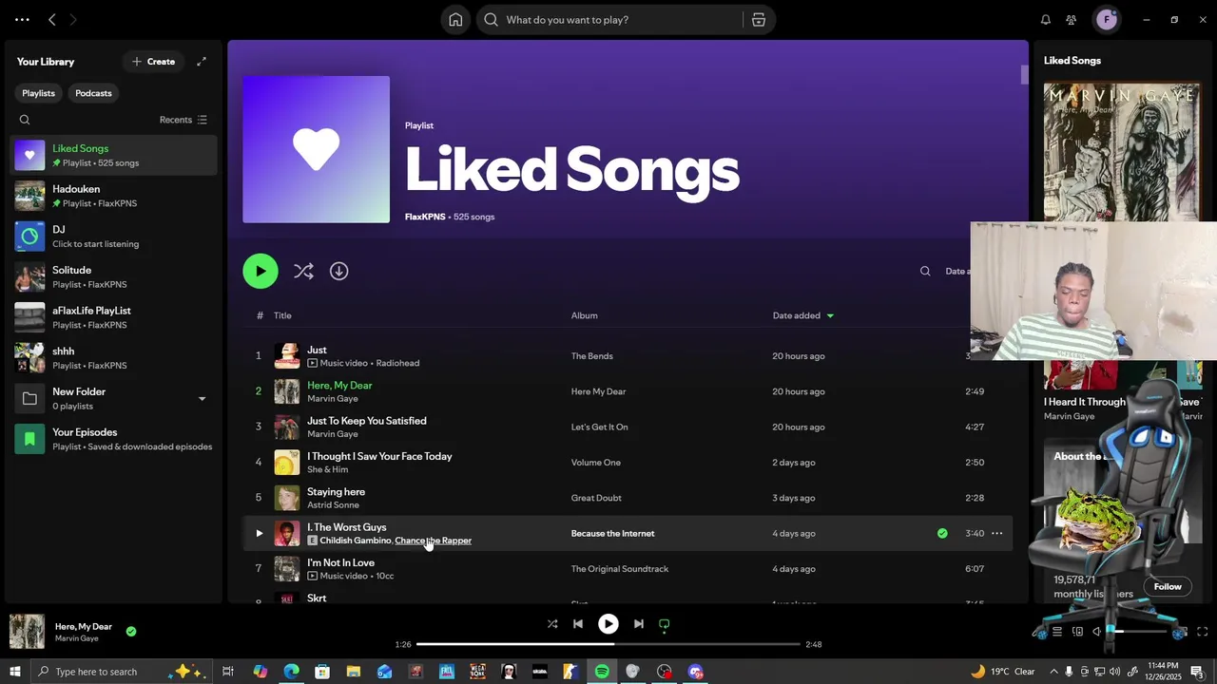Open the three-dots app menu
This screenshot has height=684, width=1217.
[x=22, y=20]
